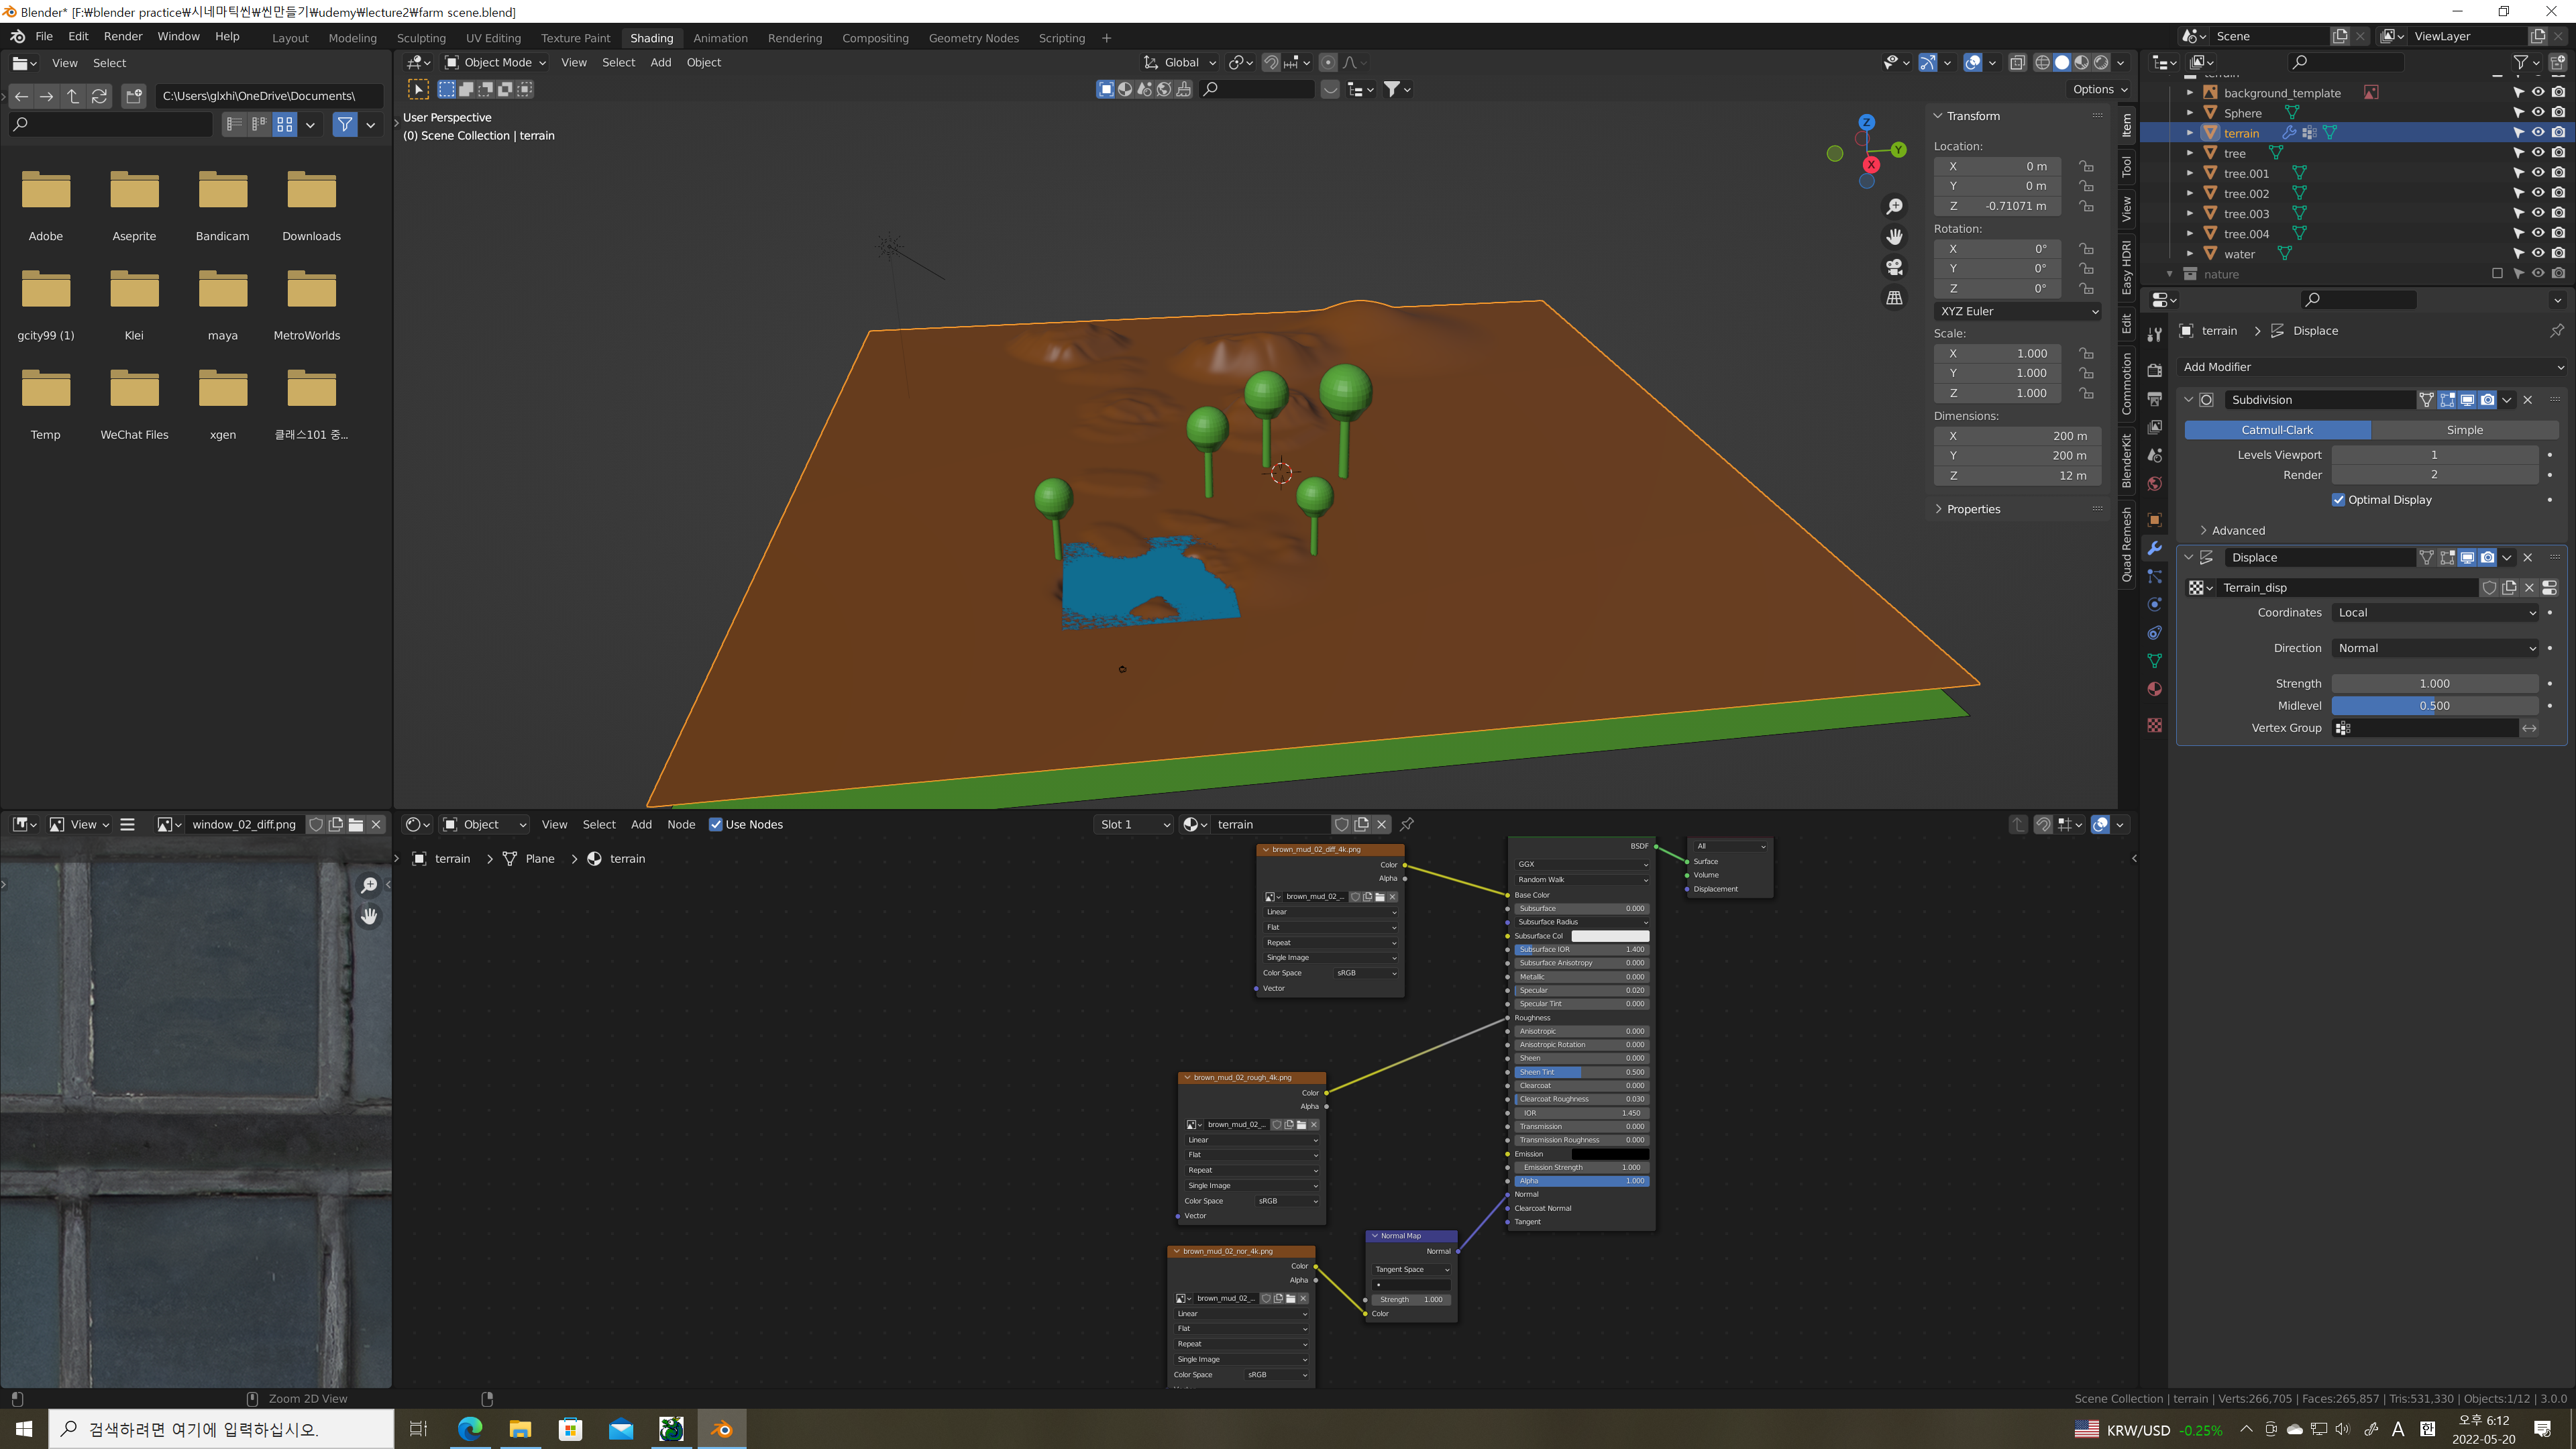Toggle the Use Nodes checkbox

tap(715, 824)
